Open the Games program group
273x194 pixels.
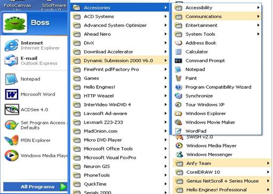tap(120, 78)
